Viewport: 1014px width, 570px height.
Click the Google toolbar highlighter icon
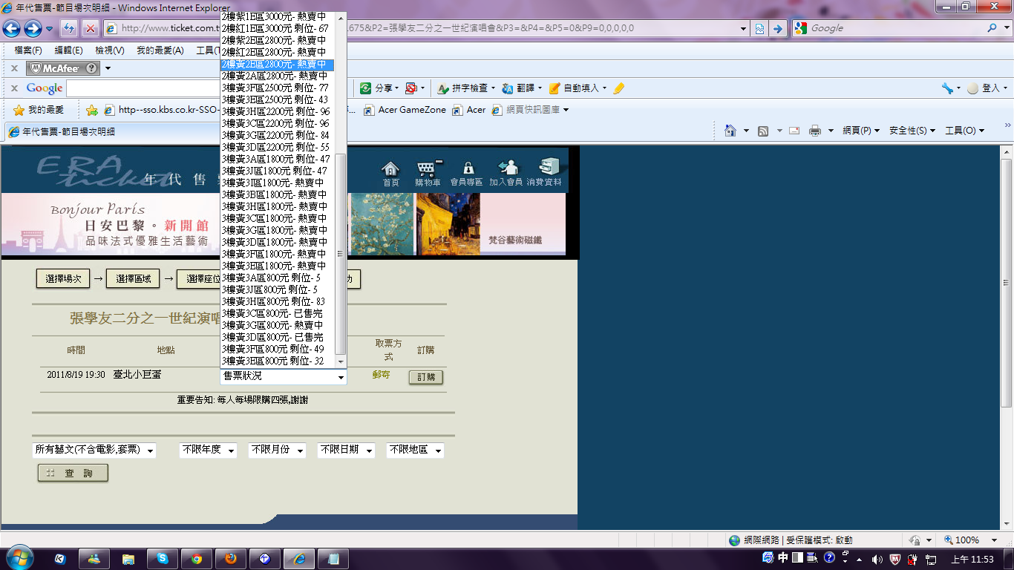click(x=619, y=88)
